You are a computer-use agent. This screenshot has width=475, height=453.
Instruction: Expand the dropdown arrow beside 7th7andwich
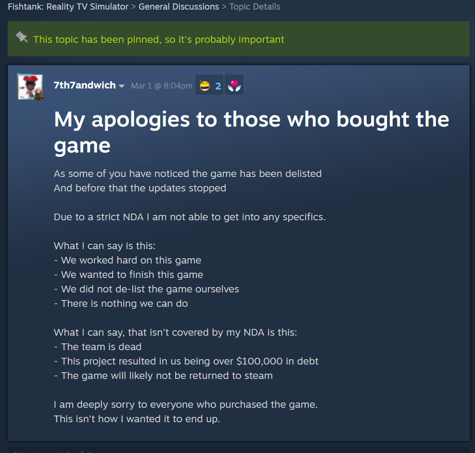coord(121,86)
